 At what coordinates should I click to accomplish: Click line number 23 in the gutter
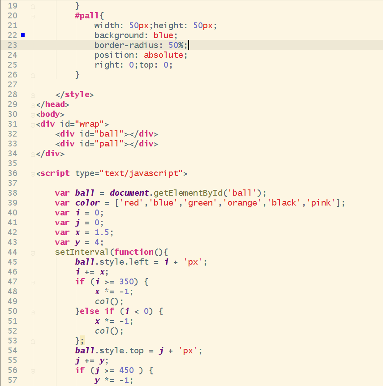pyautogui.click(x=12, y=45)
